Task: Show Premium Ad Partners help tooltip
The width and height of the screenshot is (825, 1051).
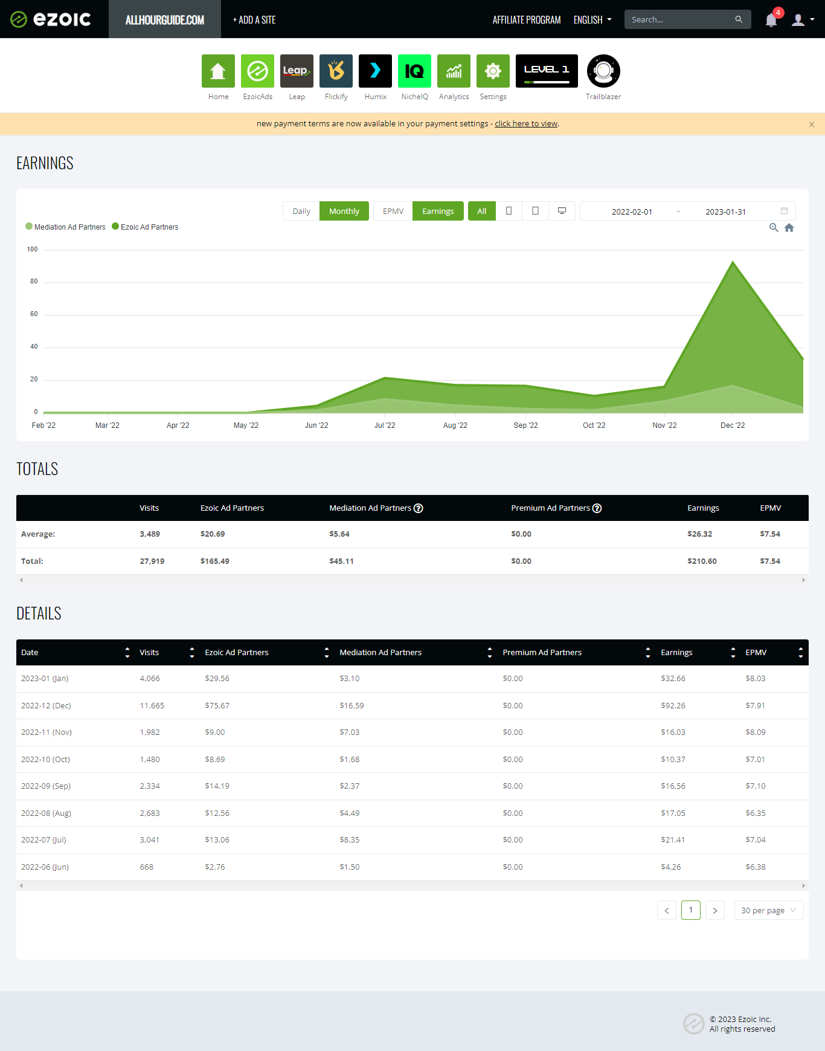Action: click(597, 508)
